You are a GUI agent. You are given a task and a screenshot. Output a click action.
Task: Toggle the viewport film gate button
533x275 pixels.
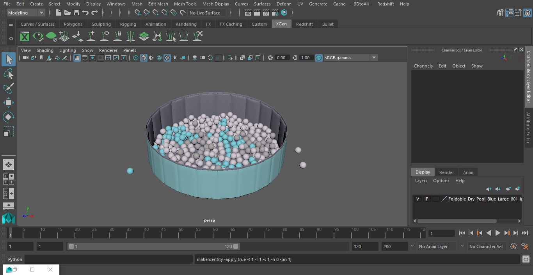coord(85,58)
